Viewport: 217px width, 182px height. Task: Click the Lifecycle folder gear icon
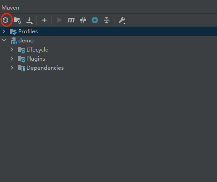click(x=21, y=50)
